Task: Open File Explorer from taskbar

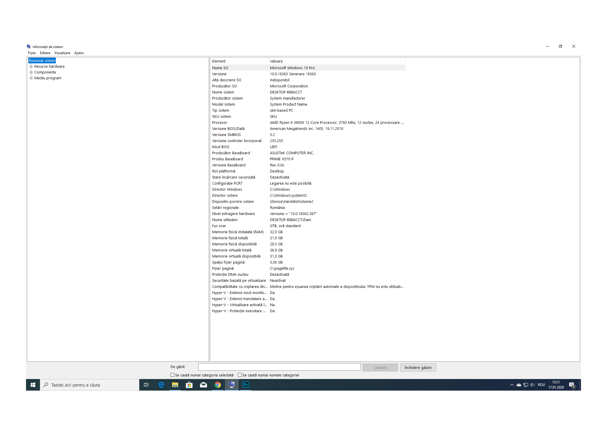Action: click(x=175, y=385)
